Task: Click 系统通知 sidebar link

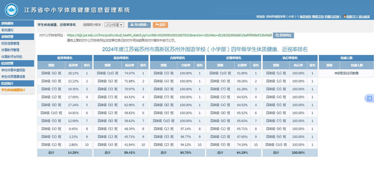Action: pos(7,30)
